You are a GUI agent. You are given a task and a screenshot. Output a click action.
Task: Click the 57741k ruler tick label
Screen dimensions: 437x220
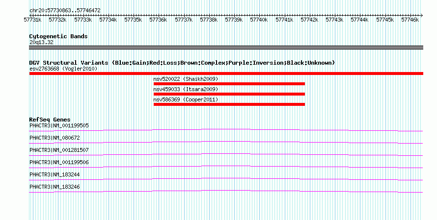[284, 20]
